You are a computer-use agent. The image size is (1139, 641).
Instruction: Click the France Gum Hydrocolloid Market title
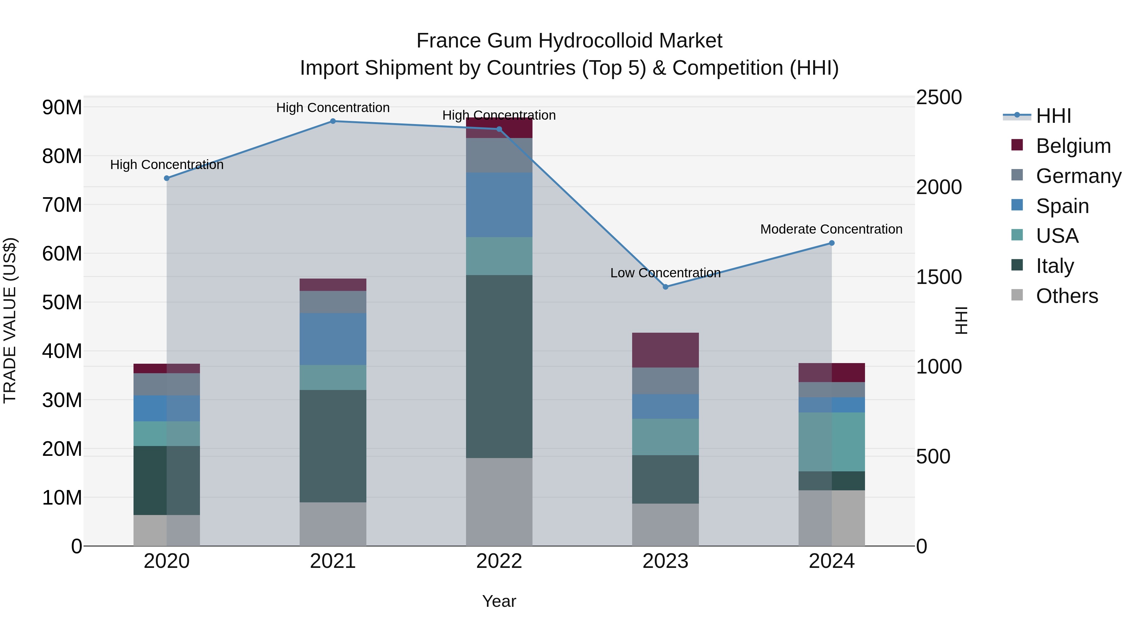pyautogui.click(x=569, y=41)
